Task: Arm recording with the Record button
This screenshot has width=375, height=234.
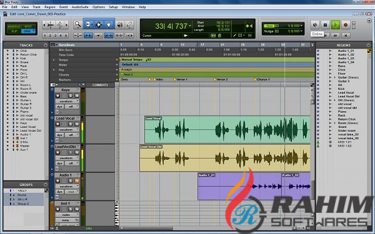Action: [x=346, y=25]
